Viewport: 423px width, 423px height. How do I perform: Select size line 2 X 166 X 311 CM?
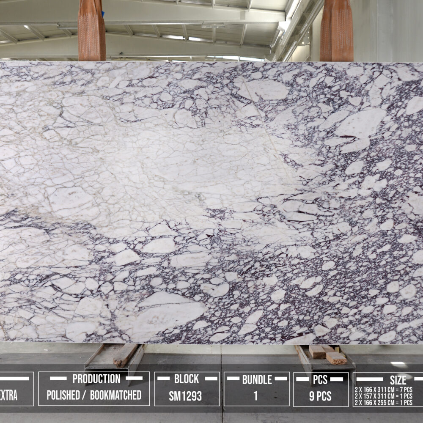pos(383,388)
